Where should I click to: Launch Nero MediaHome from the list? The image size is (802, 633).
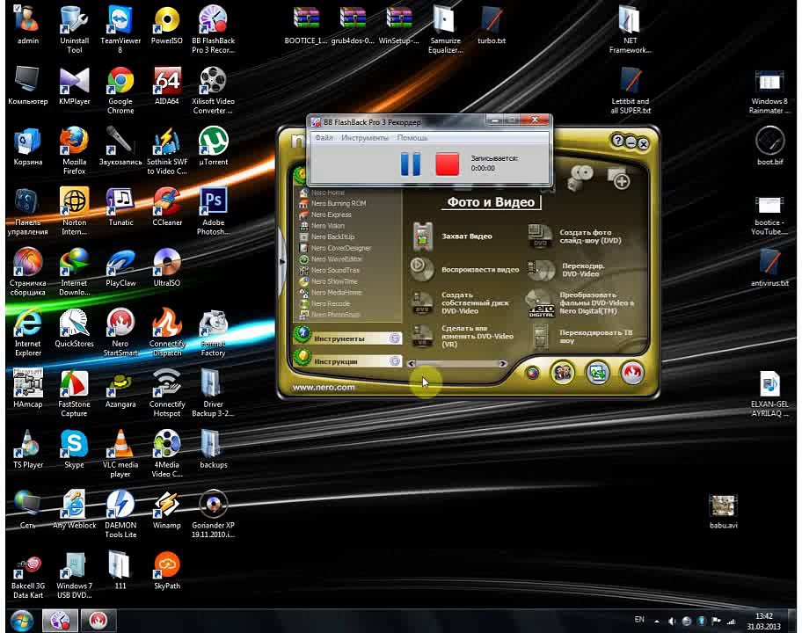336,293
